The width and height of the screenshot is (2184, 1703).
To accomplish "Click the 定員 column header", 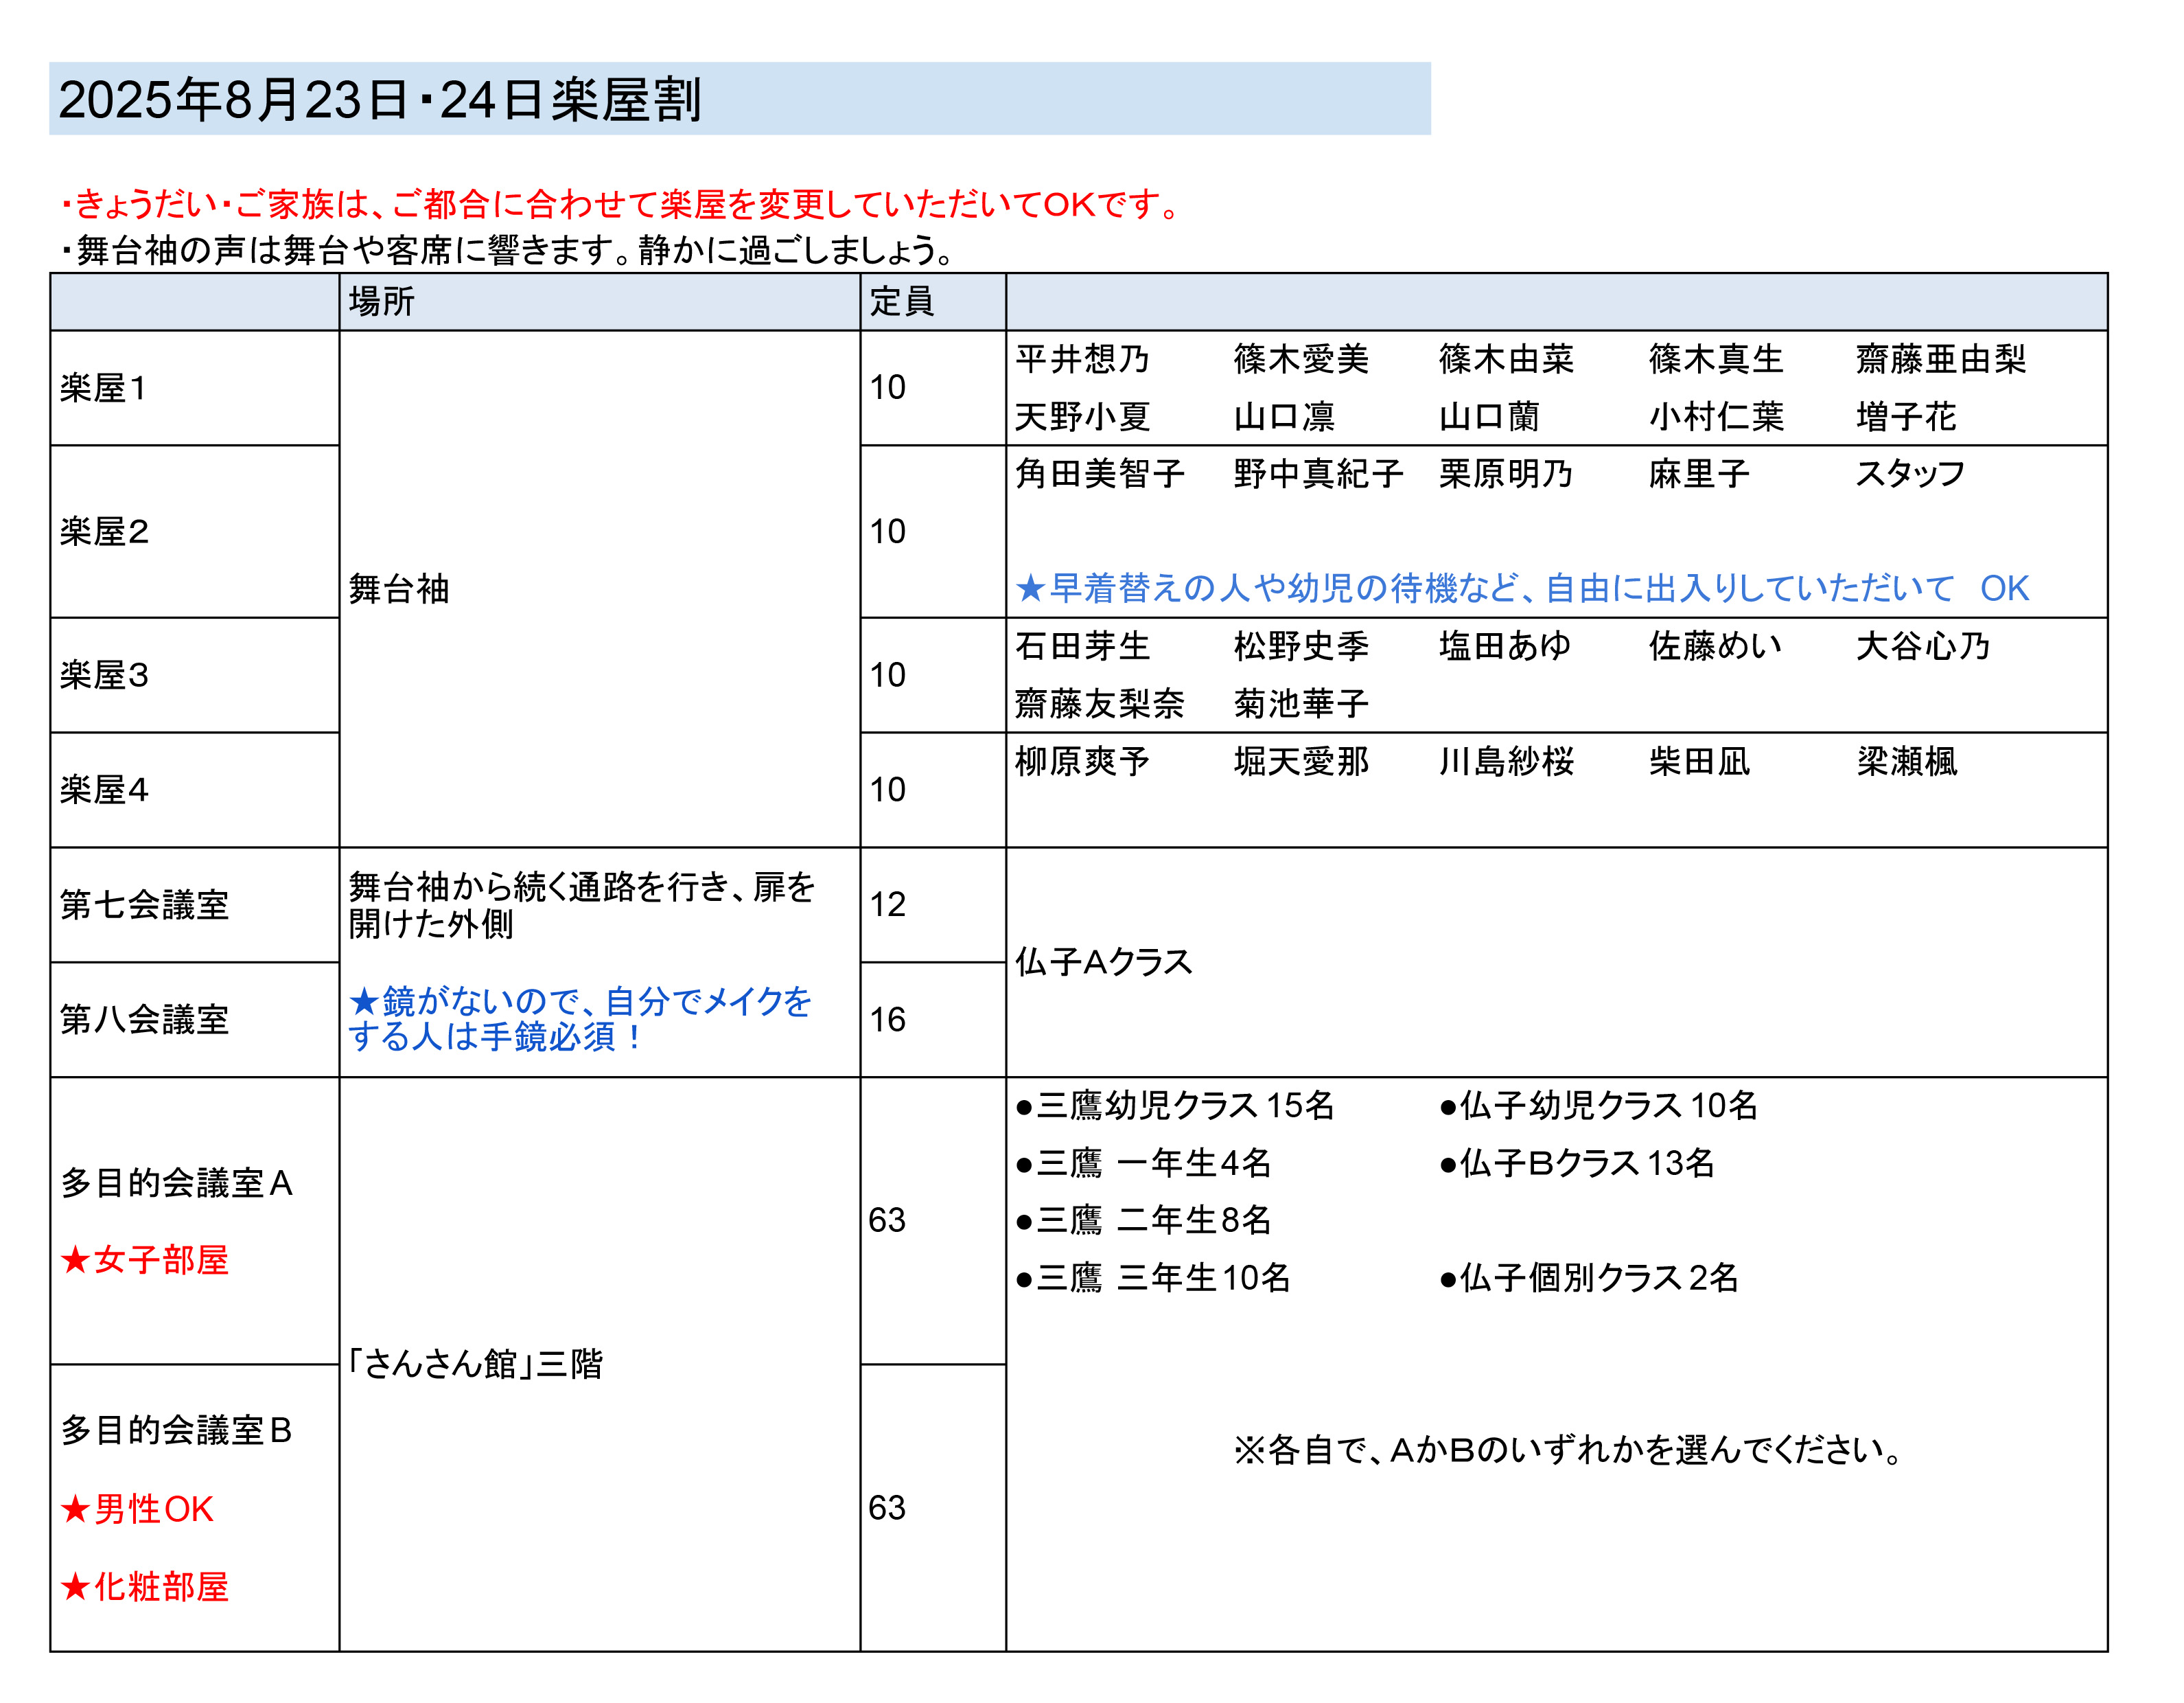I will [x=901, y=301].
